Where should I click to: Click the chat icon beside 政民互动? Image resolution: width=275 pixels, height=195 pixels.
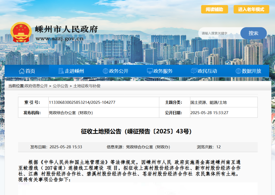(x=194, y=71)
